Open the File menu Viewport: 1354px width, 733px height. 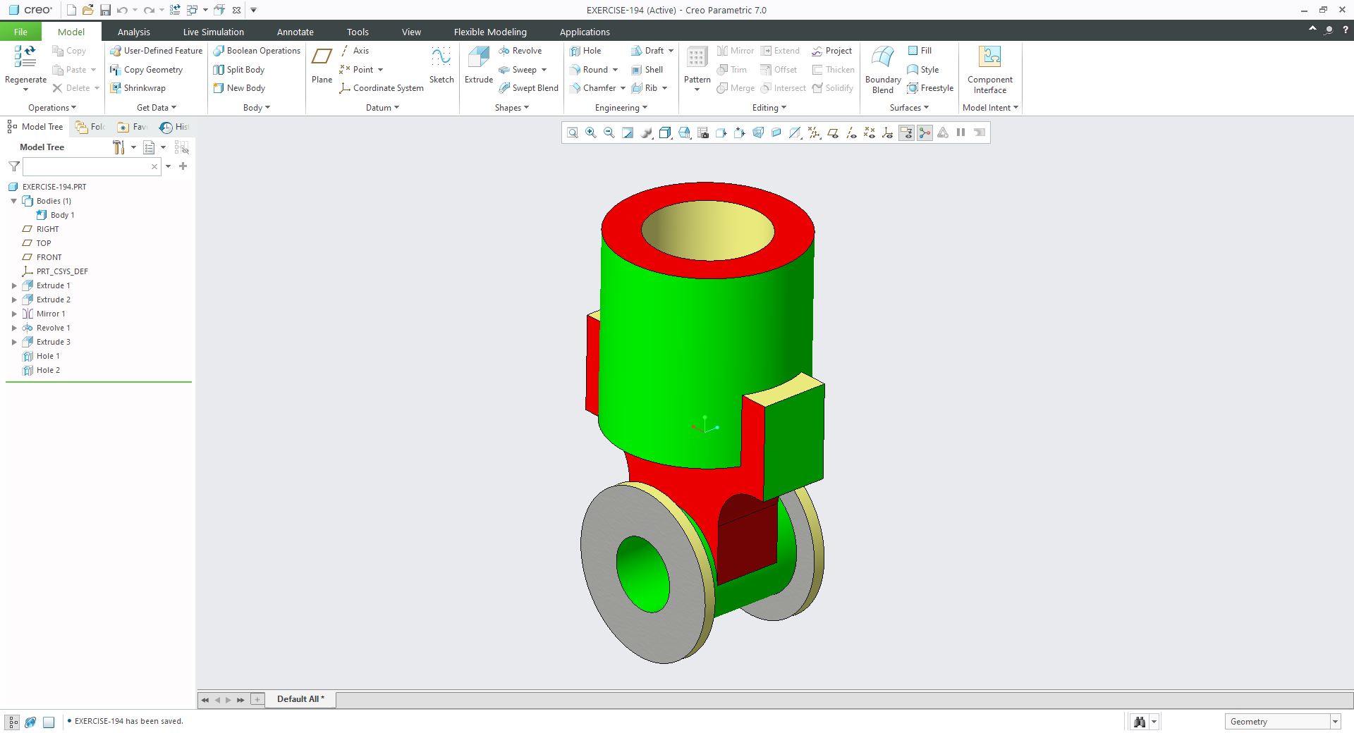tap(20, 32)
